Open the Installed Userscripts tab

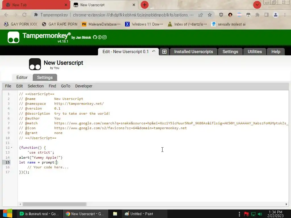pyautogui.click(x=194, y=52)
